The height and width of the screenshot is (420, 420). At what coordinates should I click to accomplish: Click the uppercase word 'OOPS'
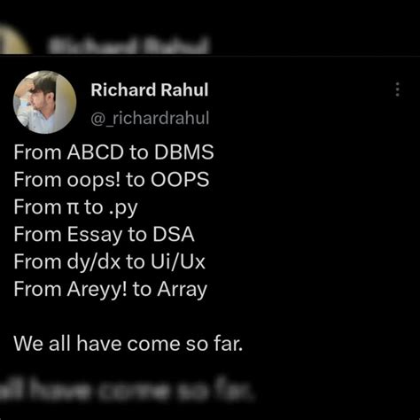point(180,180)
